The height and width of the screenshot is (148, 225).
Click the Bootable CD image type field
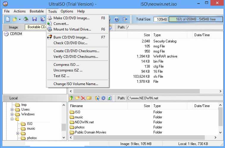pos(35,27)
